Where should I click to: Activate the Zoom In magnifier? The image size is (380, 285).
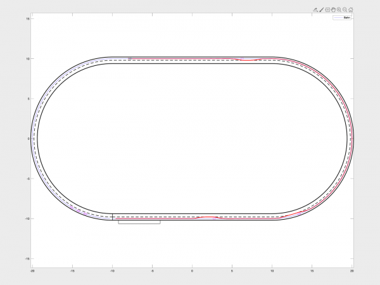coord(339,10)
